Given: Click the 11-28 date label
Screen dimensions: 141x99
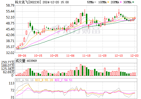Looking at the screenshot, I should tap(102, 56).
